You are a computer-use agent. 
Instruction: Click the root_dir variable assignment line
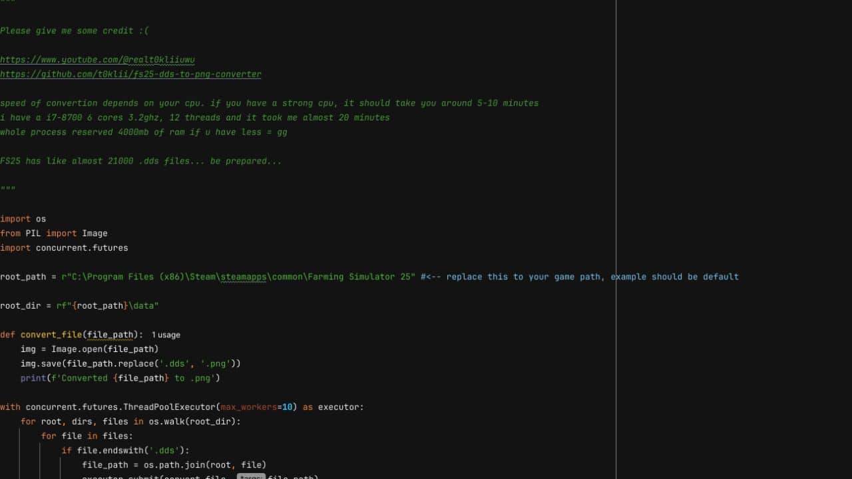click(79, 306)
